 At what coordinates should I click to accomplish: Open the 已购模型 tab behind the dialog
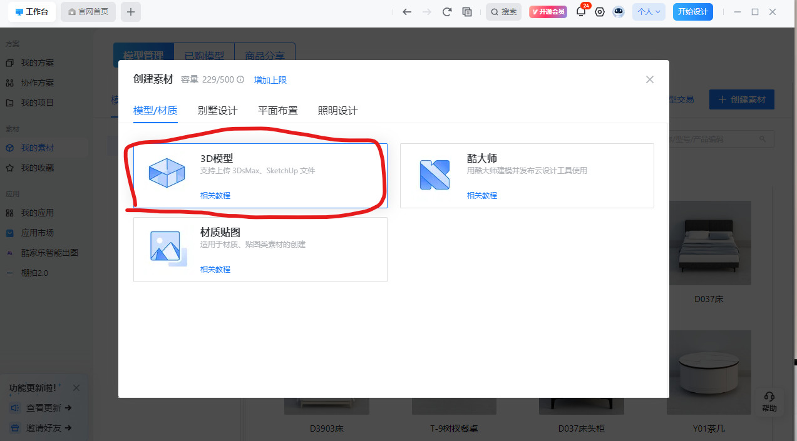(204, 56)
